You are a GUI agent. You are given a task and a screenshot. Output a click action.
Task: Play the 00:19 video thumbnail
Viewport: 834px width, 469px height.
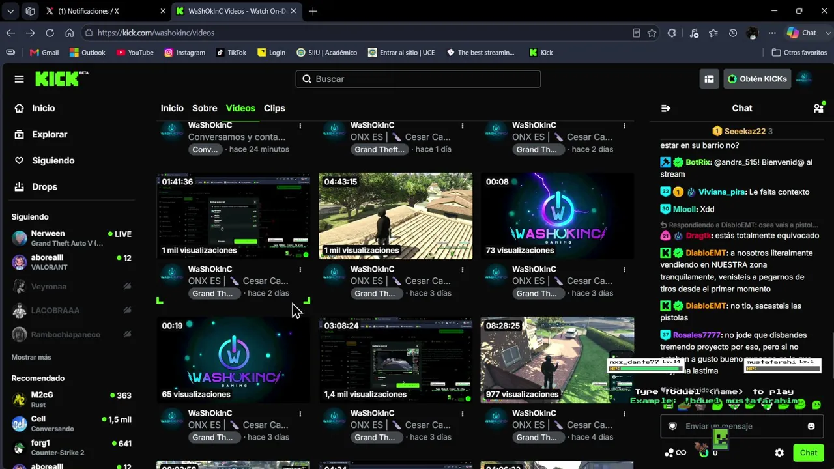pyautogui.click(x=233, y=360)
